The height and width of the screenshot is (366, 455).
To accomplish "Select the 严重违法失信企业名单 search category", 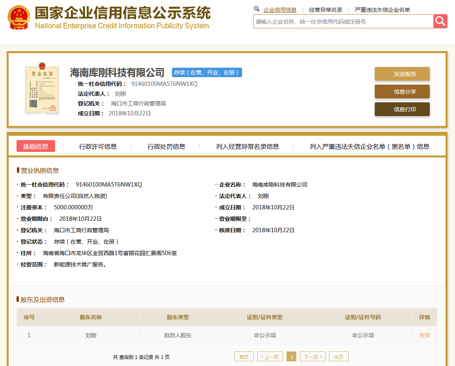I will point(382,10).
